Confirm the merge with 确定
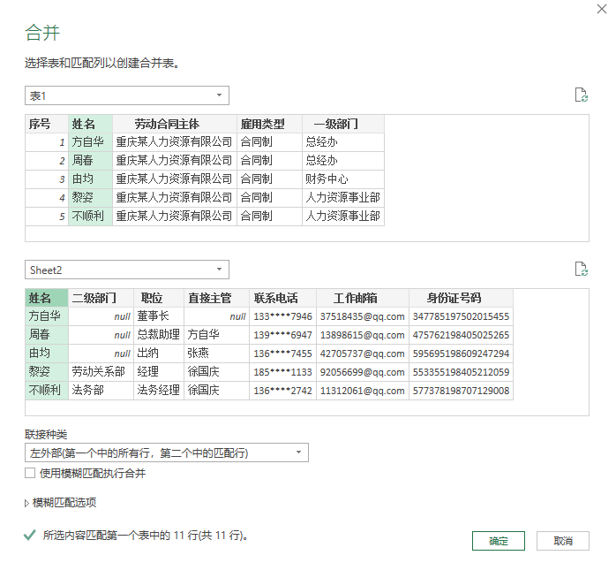The width and height of the screenshot is (616, 578). click(498, 541)
